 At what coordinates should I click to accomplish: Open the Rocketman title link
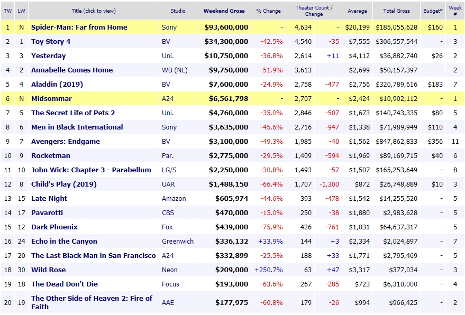pyautogui.click(x=51, y=155)
